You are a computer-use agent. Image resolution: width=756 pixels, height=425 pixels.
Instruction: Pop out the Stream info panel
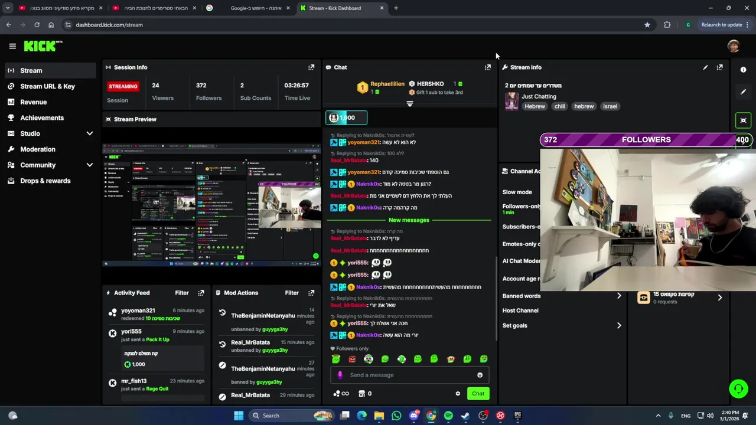click(719, 67)
